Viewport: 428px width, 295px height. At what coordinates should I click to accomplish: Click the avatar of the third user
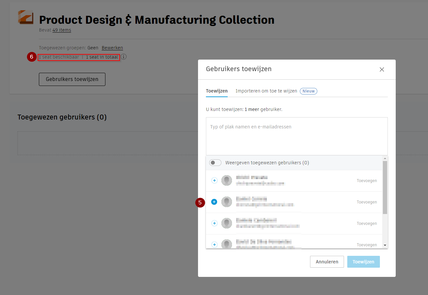(x=227, y=223)
